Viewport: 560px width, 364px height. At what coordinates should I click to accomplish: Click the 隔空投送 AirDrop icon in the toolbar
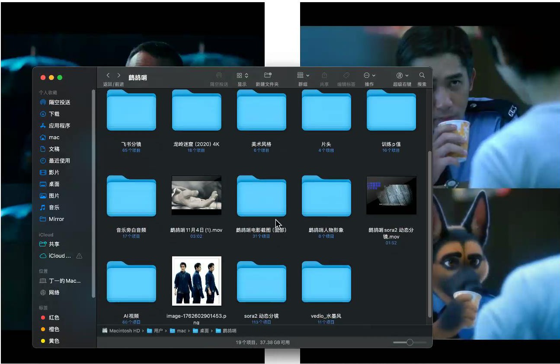pos(219,75)
